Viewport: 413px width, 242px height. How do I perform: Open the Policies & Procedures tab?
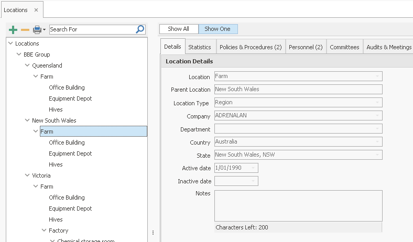click(251, 47)
